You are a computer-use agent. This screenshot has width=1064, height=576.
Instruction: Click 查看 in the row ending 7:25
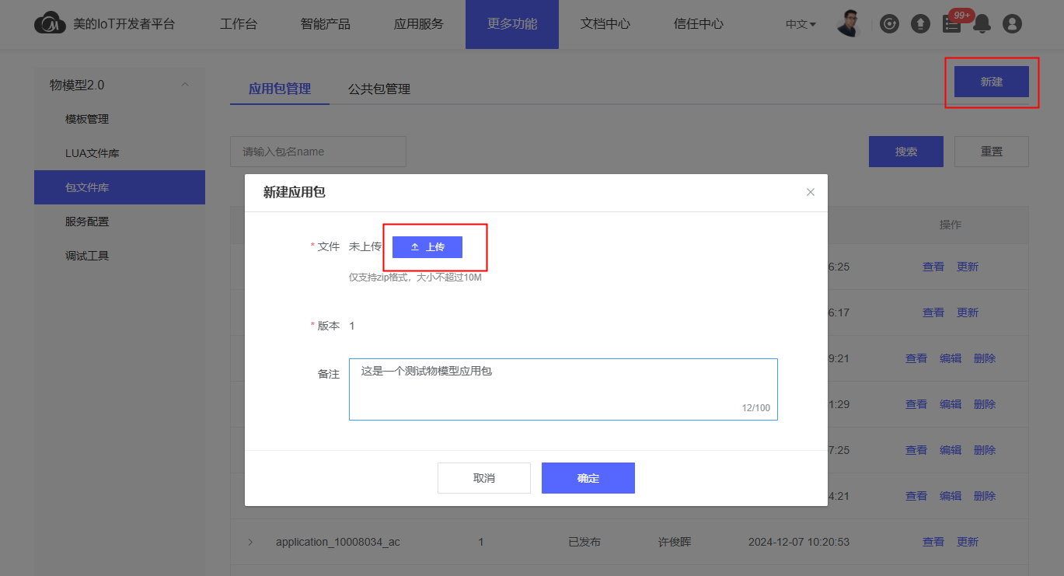916,450
